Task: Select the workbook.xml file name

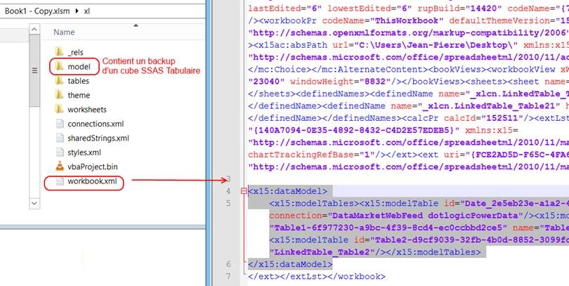Action: point(92,182)
